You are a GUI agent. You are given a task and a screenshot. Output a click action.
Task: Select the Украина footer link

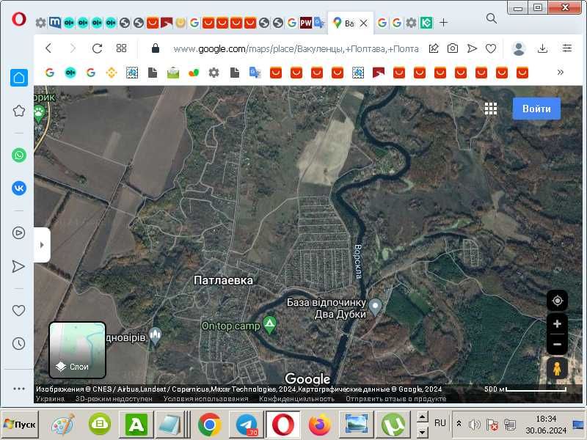tap(50, 399)
